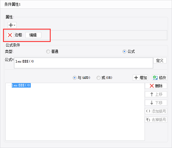Open the add property plus dropdown

[12, 25]
